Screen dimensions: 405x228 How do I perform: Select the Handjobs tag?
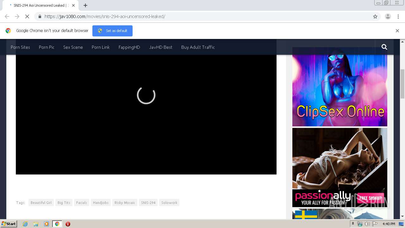(x=101, y=203)
